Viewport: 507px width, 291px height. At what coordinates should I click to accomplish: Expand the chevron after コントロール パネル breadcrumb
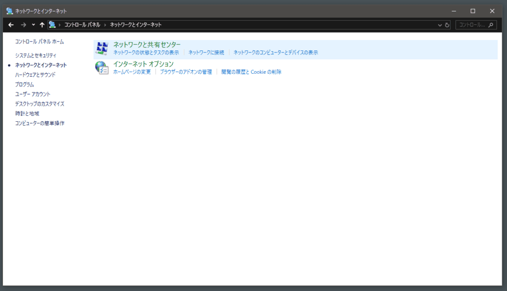coord(105,25)
